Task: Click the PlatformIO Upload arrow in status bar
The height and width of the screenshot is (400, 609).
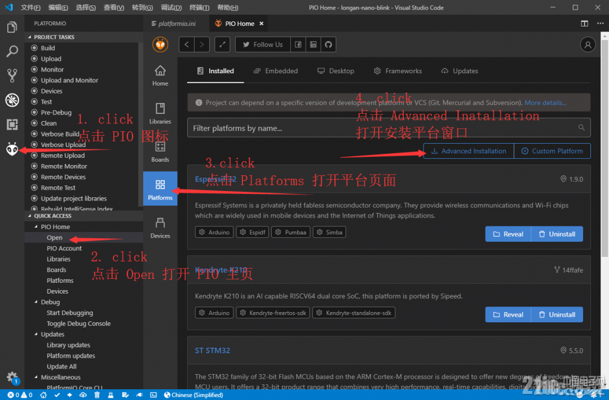Action: tap(69, 395)
